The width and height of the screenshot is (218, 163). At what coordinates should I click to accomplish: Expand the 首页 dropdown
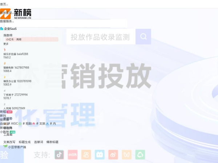point(4,4)
